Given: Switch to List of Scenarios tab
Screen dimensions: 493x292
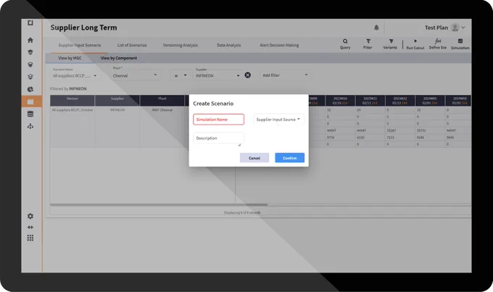Looking at the screenshot, I should (132, 45).
